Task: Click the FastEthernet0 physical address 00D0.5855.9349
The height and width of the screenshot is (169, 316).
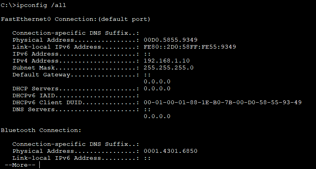Action: click(171, 40)
